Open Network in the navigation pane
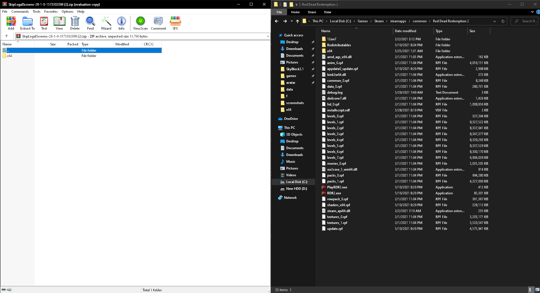Viewport: 540px width, 293px height. tap(290, 198)
